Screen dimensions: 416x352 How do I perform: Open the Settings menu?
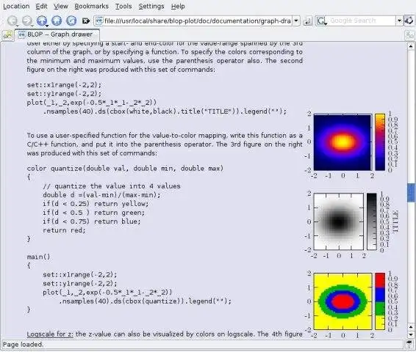(151, 6)
